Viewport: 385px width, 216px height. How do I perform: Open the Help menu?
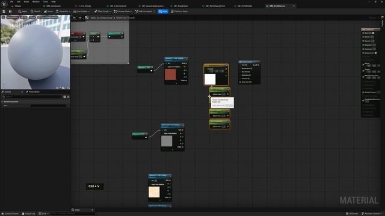54,2
